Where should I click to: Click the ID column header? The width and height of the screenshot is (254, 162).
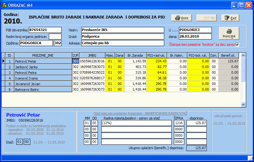click(10, 55)
